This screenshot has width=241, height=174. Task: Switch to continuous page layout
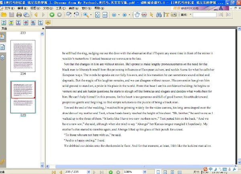165,172
